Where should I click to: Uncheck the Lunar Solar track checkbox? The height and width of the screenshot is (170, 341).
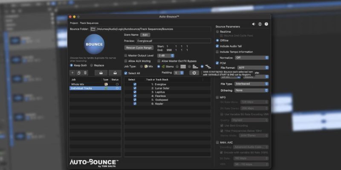point(135,88)
